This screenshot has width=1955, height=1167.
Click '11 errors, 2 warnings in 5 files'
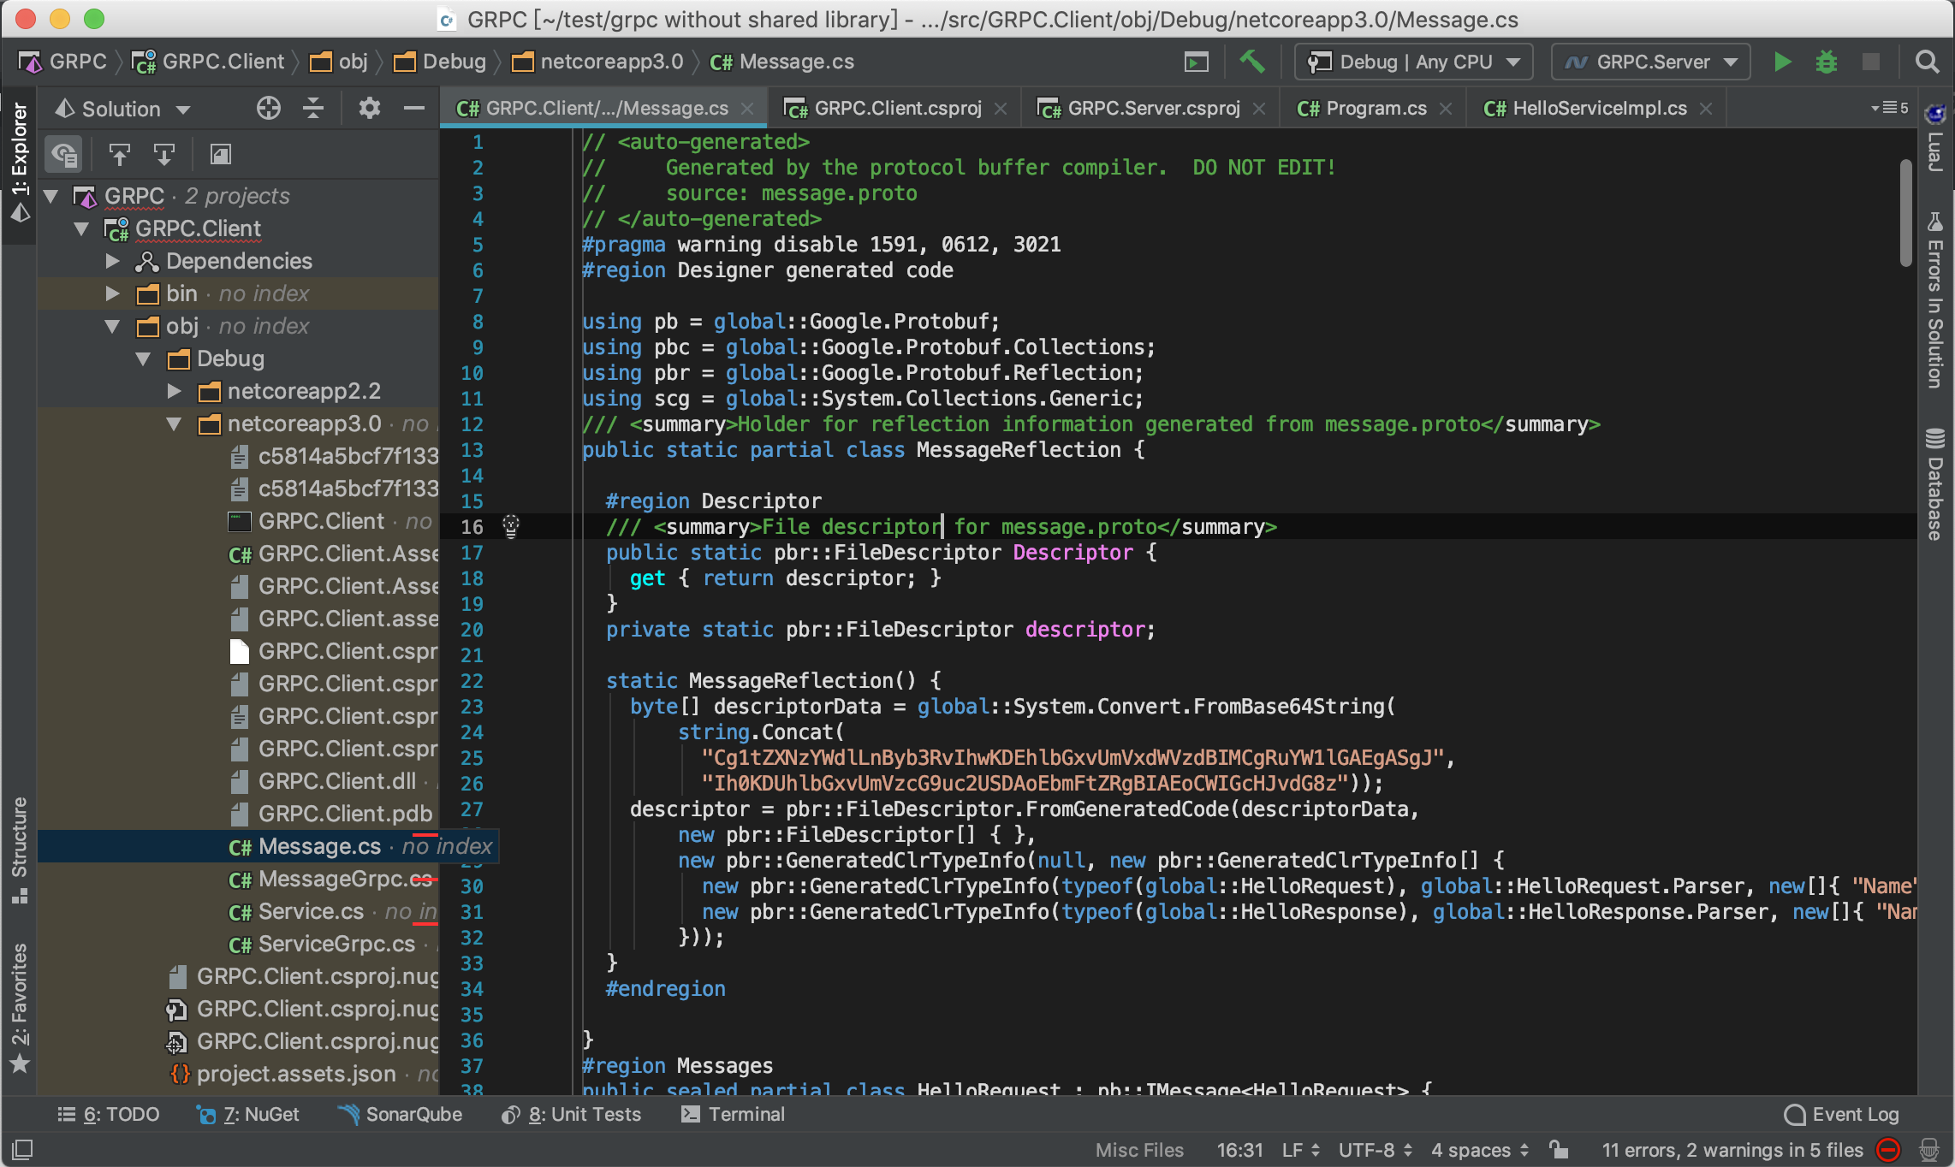click(1732, 1150)
